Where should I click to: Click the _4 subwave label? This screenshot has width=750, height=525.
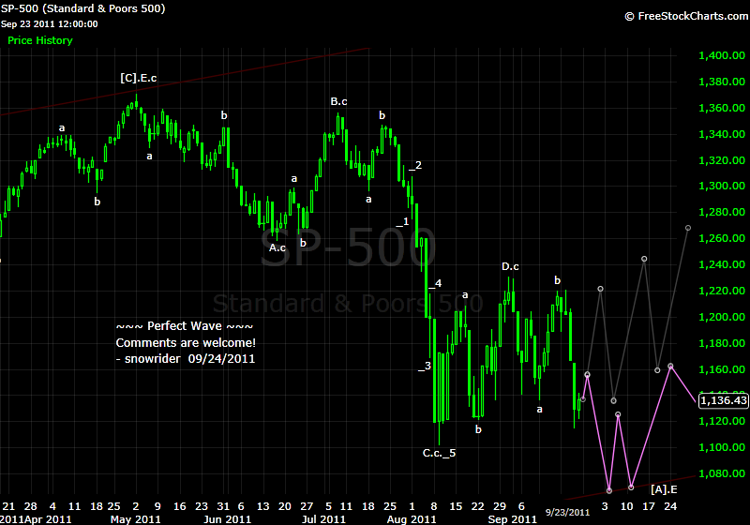pyautogui.click(x=435, y=283)
